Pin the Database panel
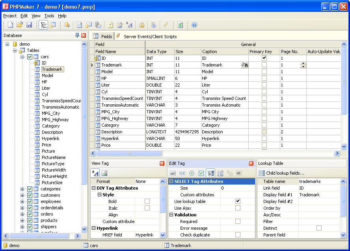Viewport: 350px width, 251px height. tap(77, 35)
